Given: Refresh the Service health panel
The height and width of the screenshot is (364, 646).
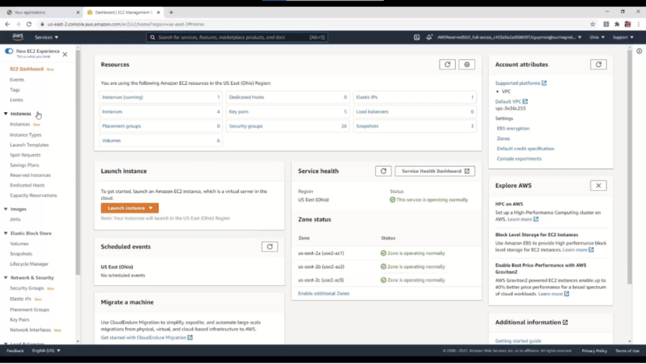Looking at the screenshot, I should pyautogui.click(x=383, y=171).
